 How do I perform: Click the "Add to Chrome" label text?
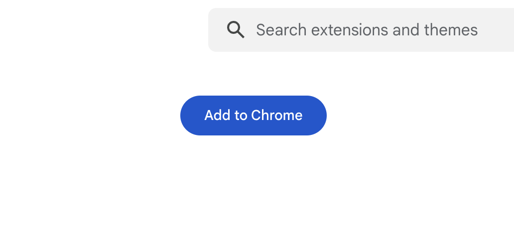(x=253, y=116)
